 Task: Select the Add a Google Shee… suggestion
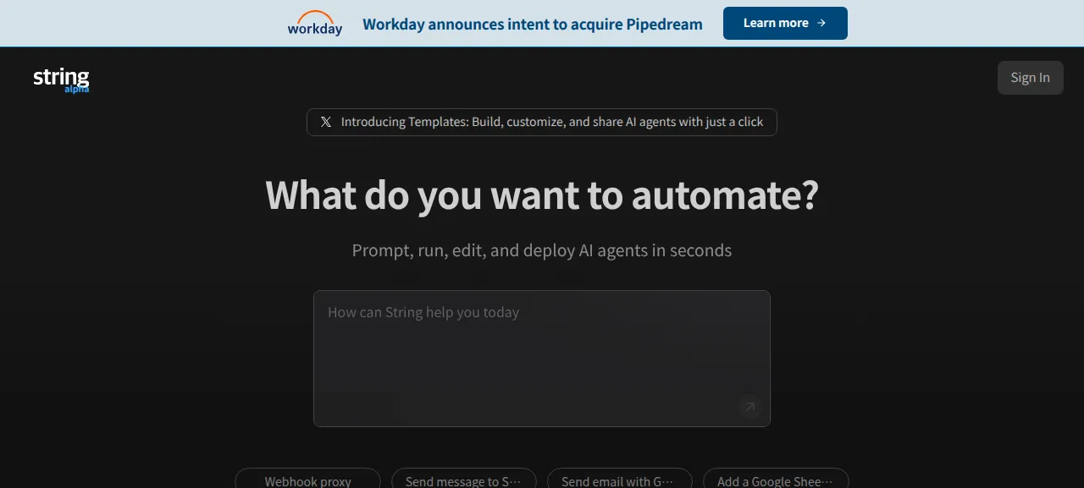[776, 480]
